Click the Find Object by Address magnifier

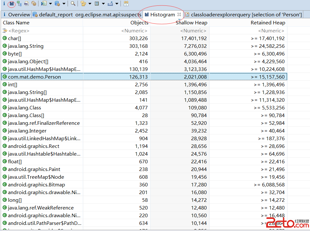point(73,4)
